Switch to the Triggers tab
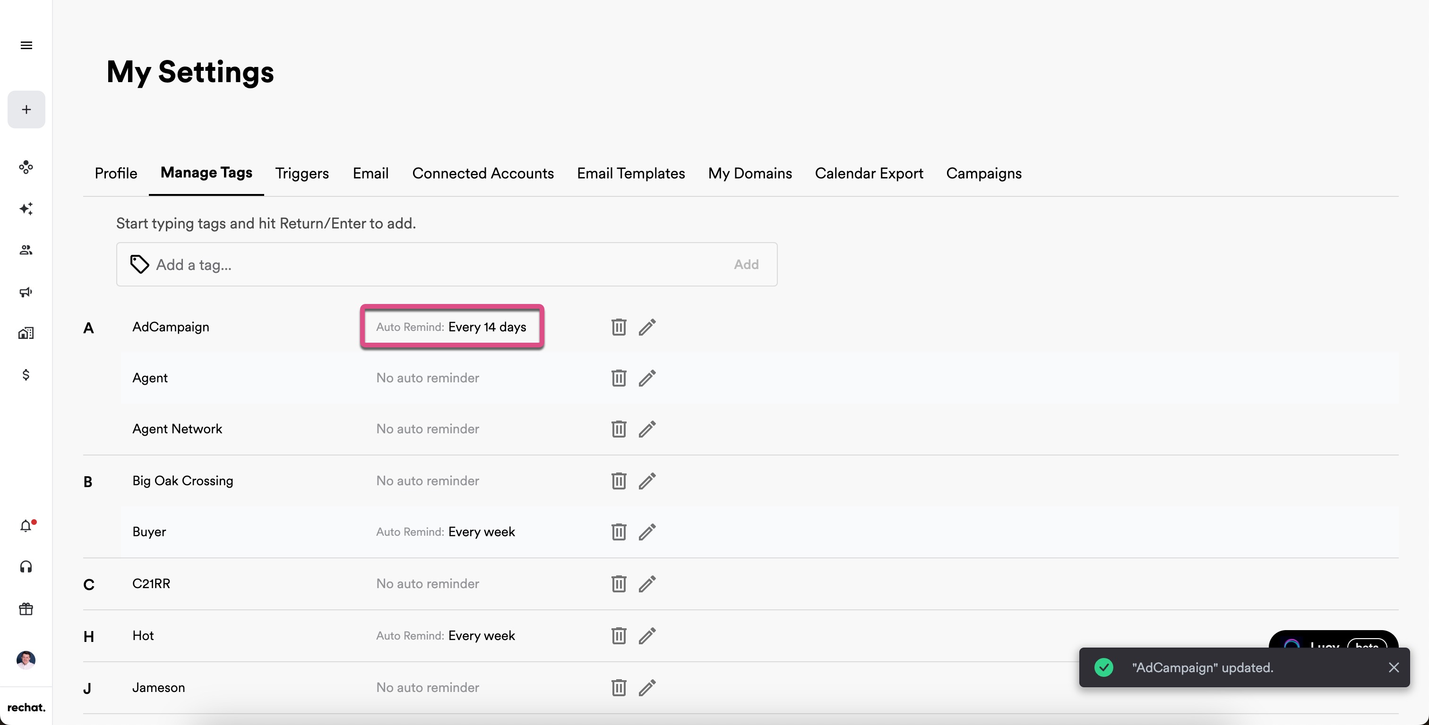Screen dimensions: 1429x725 (302, 174)
